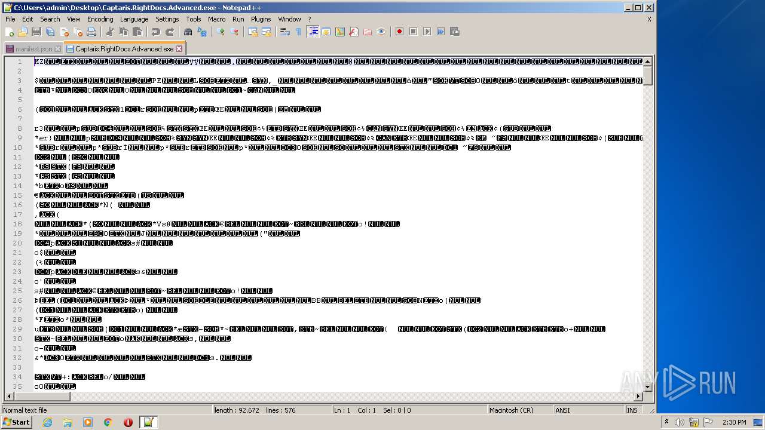The image size is (765, 430).
Task: Open the ? help menu
Action: tap(309, 19)
